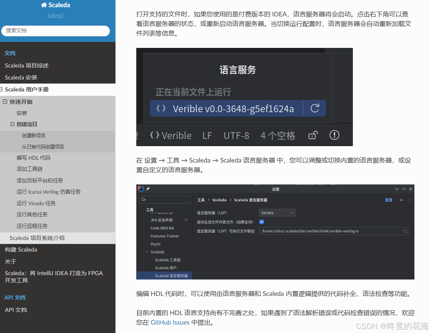Click the exclamation notification icon
430x333 pixels.
[334, 135]
